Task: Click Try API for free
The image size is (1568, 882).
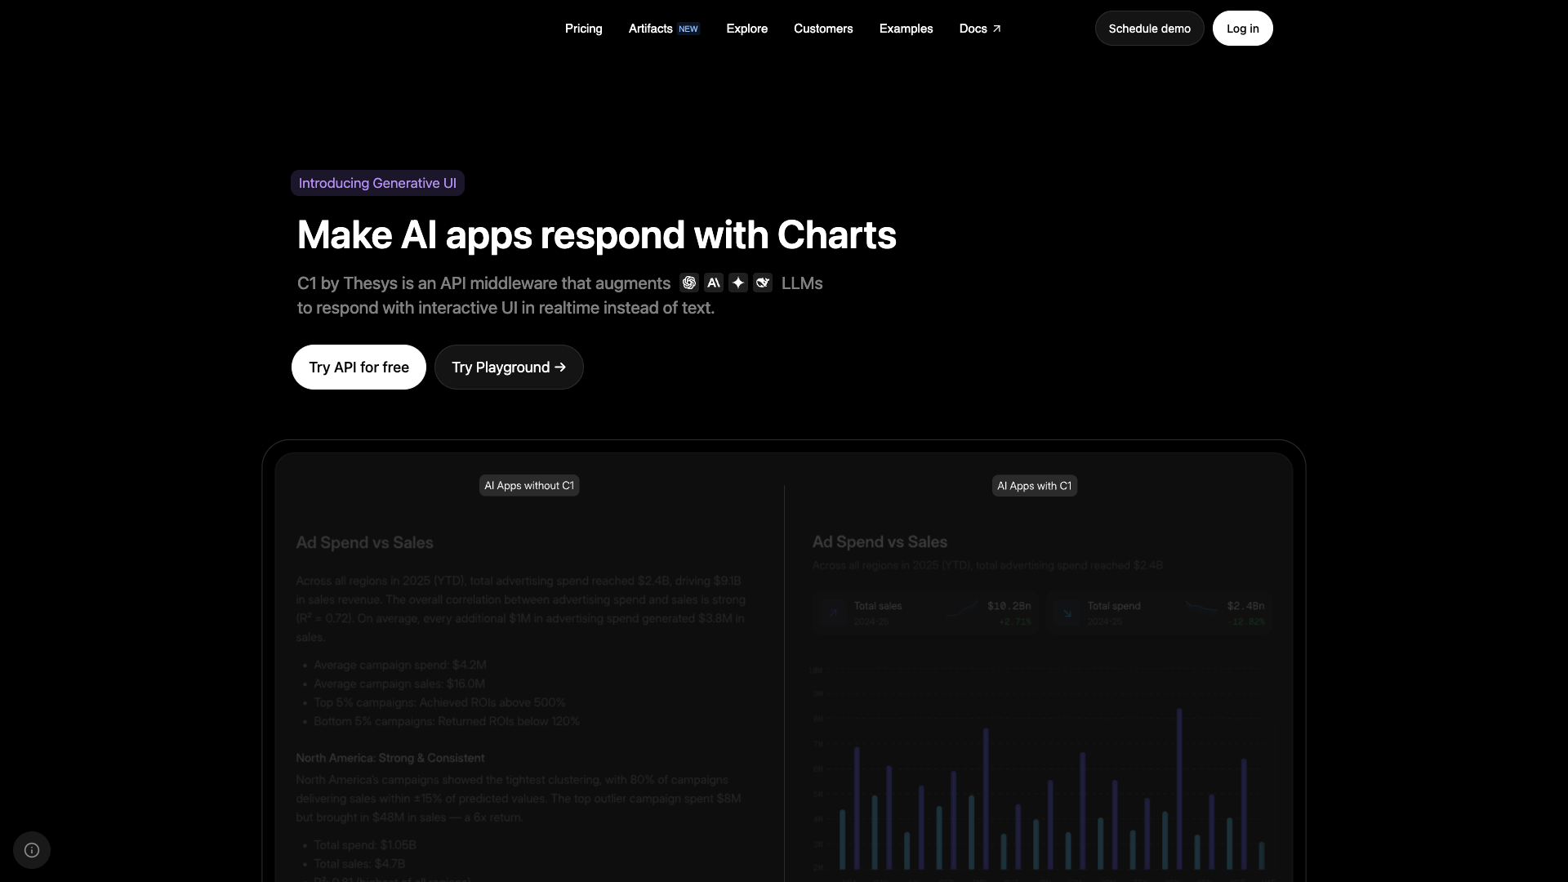Action: [359, 367]
